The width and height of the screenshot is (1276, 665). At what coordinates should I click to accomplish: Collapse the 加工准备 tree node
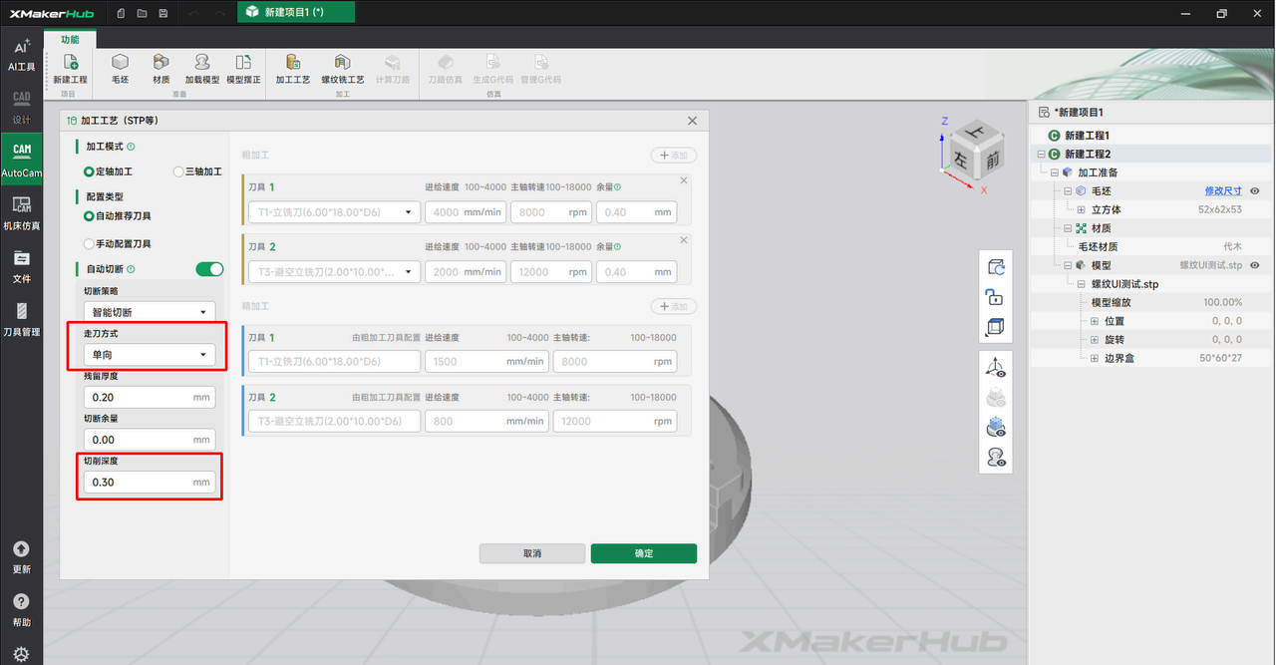point(1055,172)
